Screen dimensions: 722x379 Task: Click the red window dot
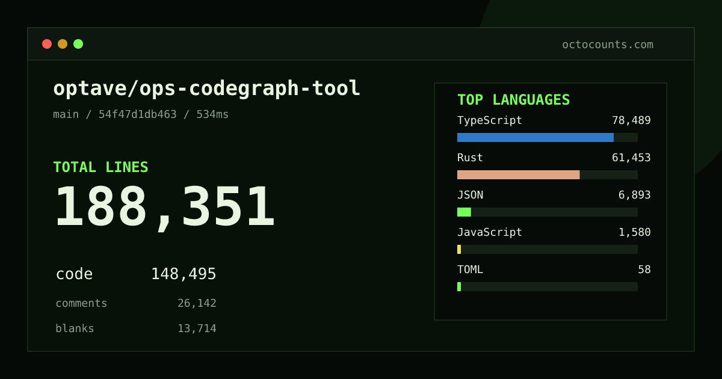47,44
